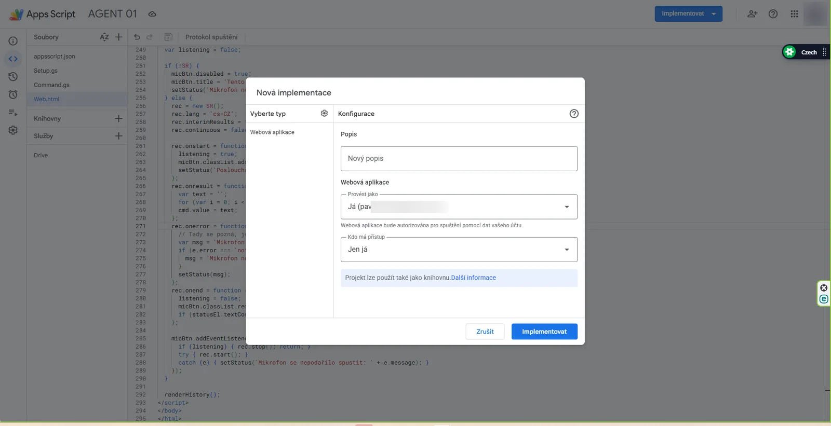Click the Služby section header
831x426 pixels.
(44, 136)
